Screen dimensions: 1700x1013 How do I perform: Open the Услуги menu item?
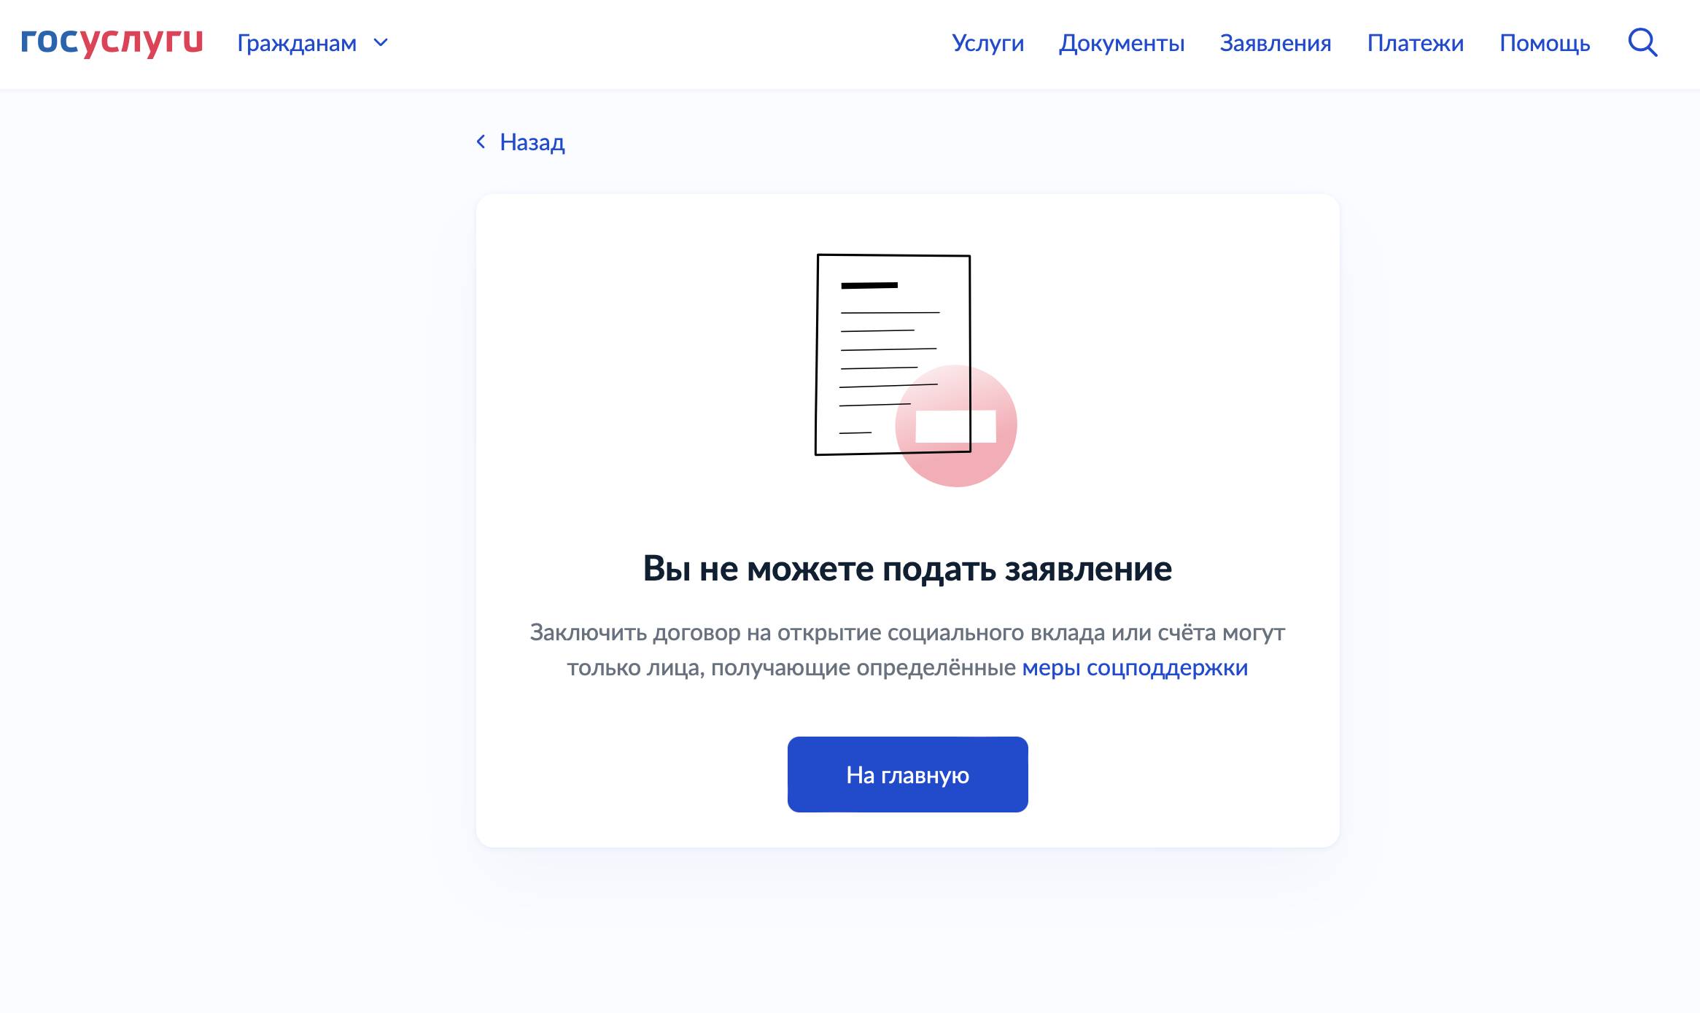(987, 43)
